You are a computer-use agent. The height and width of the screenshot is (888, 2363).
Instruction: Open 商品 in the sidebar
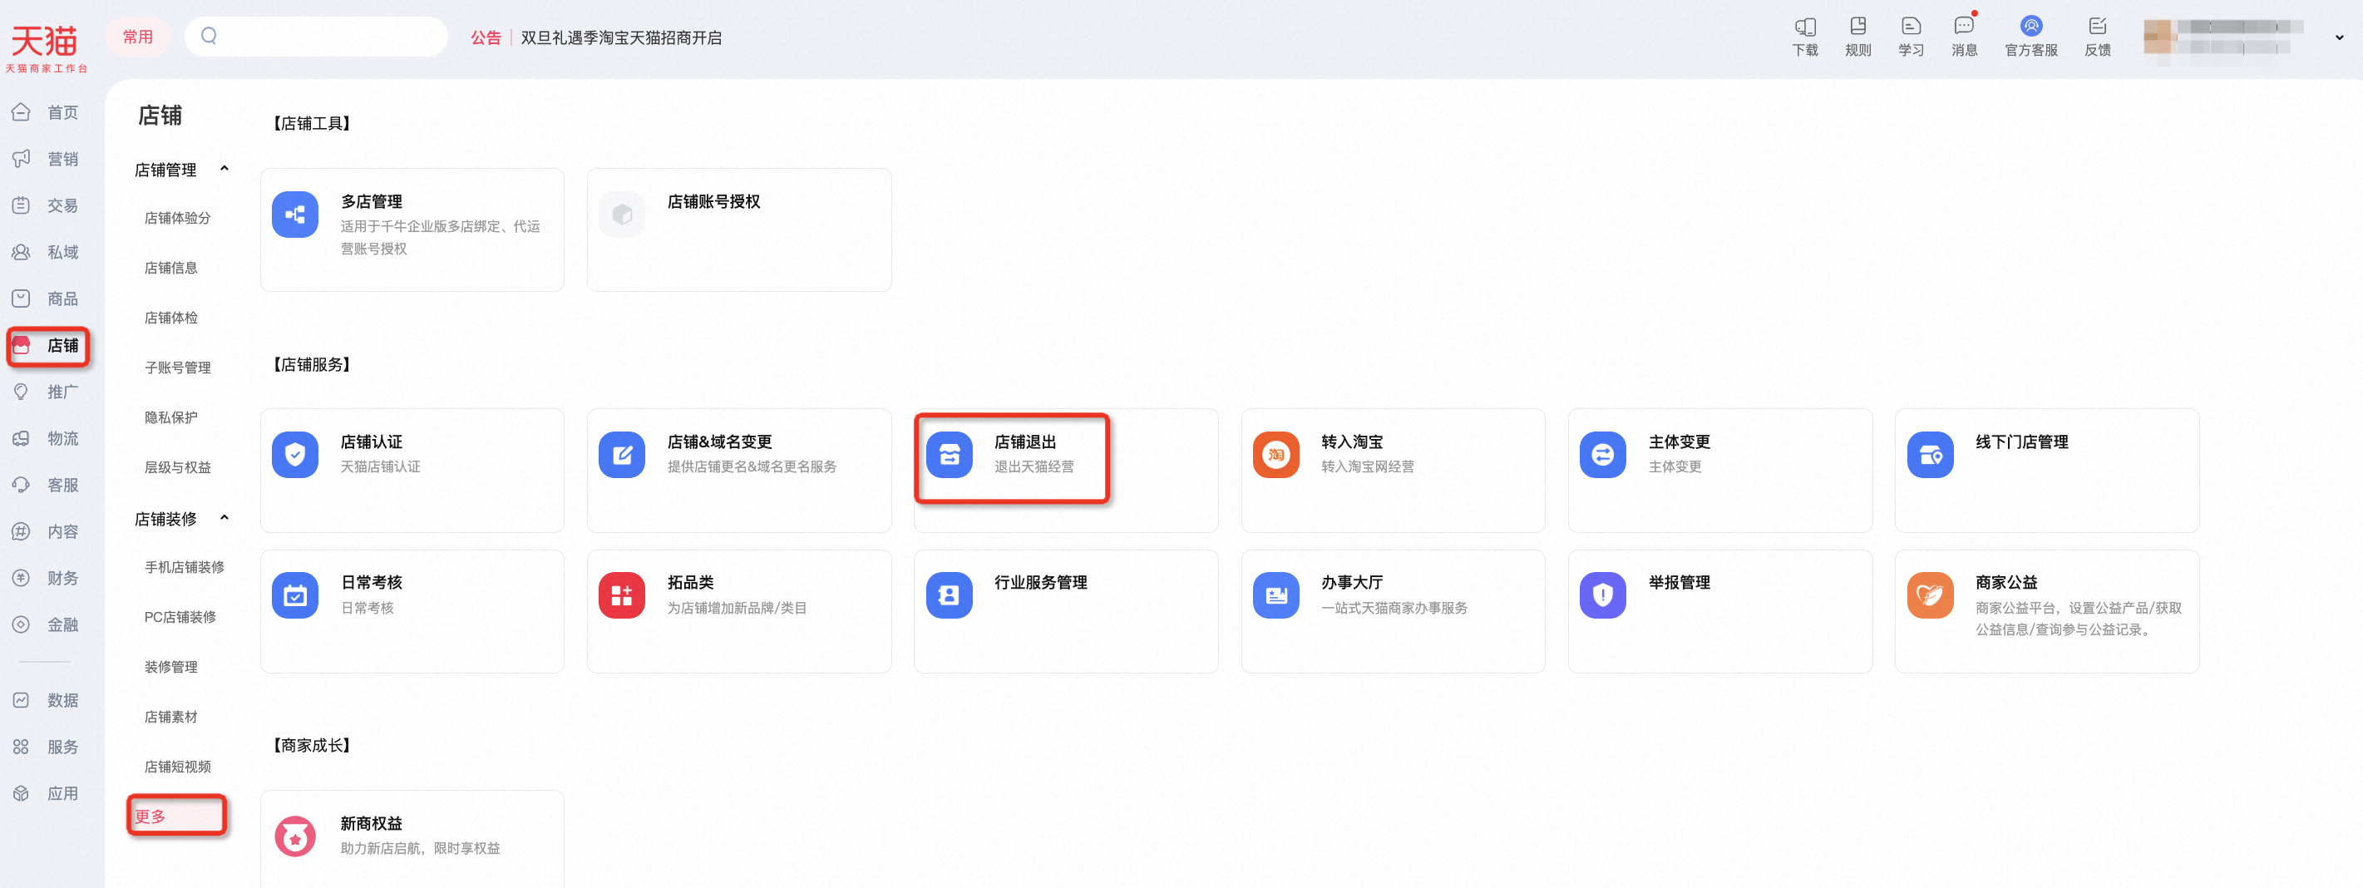46,298
